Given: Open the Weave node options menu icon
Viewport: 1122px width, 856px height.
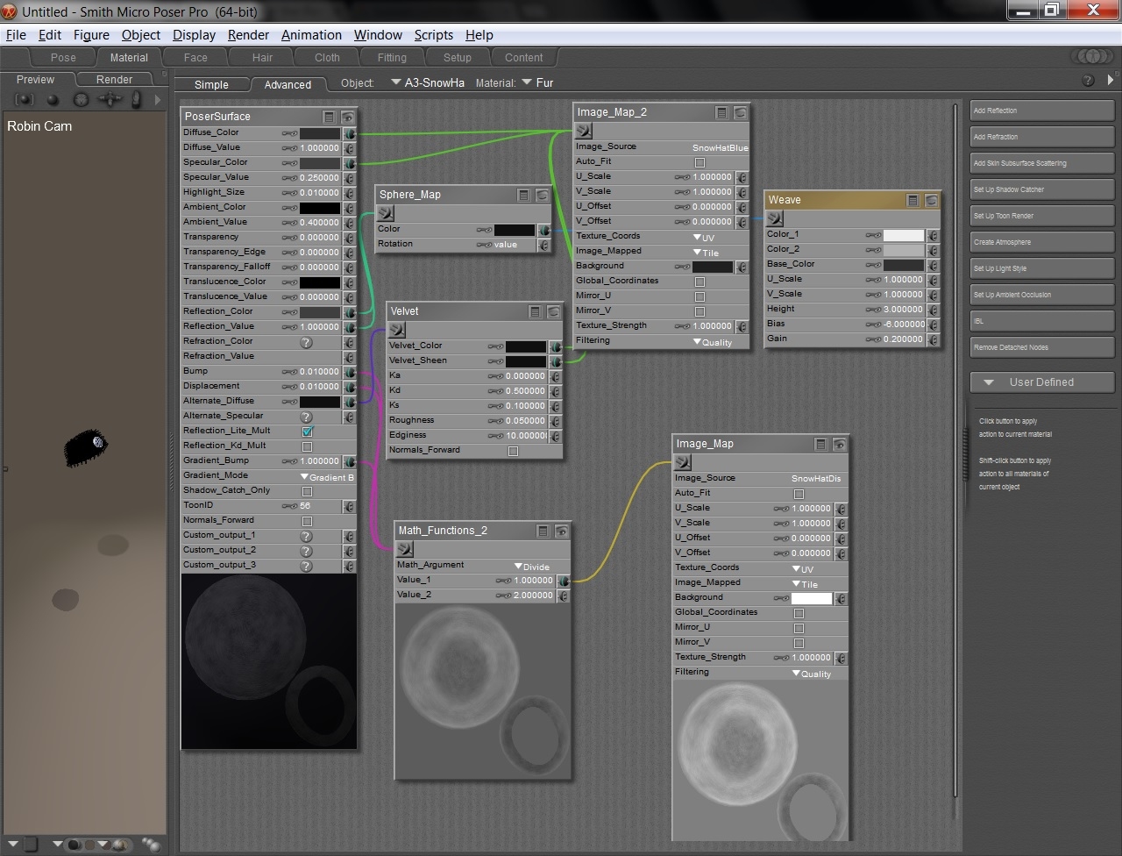Looking at the screenshot, I should (x=913, y=199).
